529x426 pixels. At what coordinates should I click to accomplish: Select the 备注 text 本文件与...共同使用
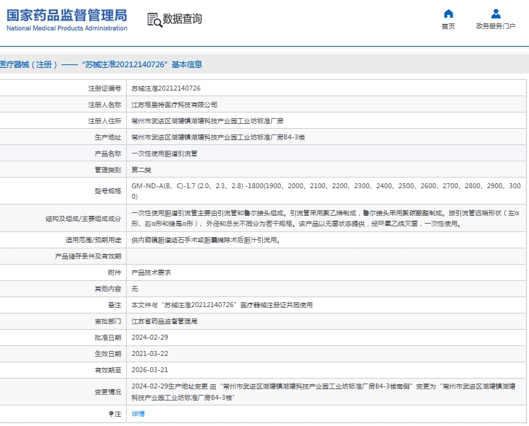222,305
